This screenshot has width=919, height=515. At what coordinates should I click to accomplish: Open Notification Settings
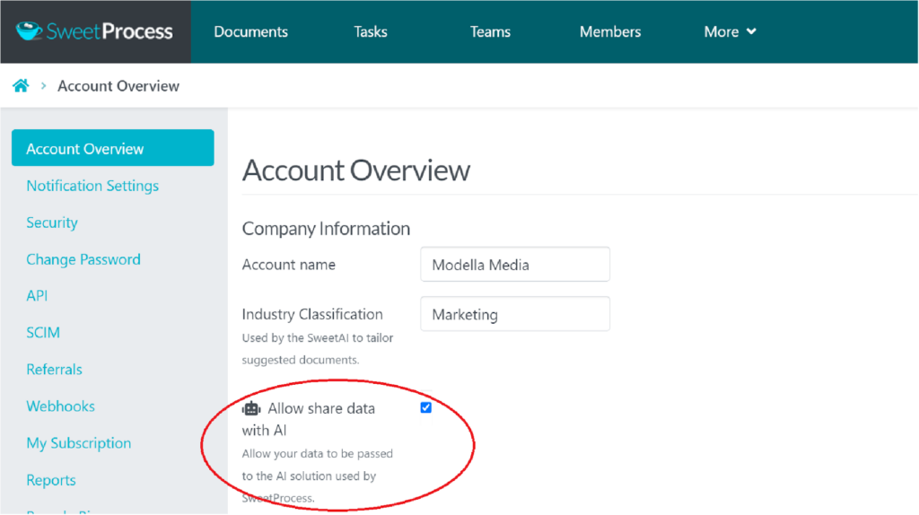click(92, 186)
